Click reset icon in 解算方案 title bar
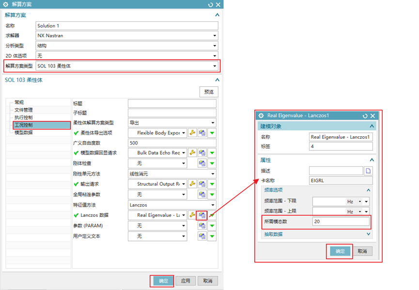This screenshot has height=290, width=419. point(210,4)
